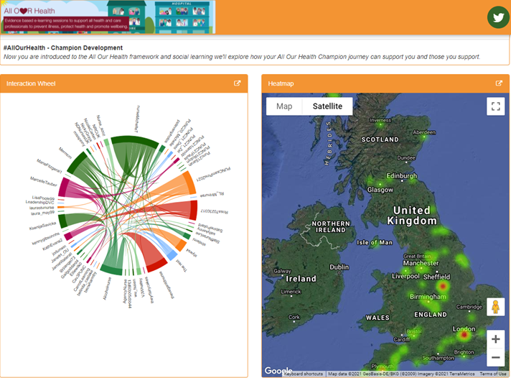The width and height of the screenshot is (511, 378).
Task: Click the Dublin label on the map
Action: coord(339,267)
